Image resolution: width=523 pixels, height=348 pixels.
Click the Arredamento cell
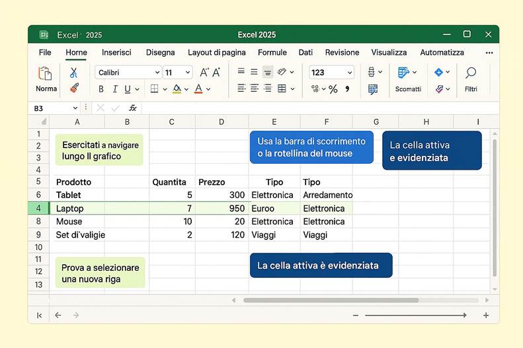pos(327,195)
